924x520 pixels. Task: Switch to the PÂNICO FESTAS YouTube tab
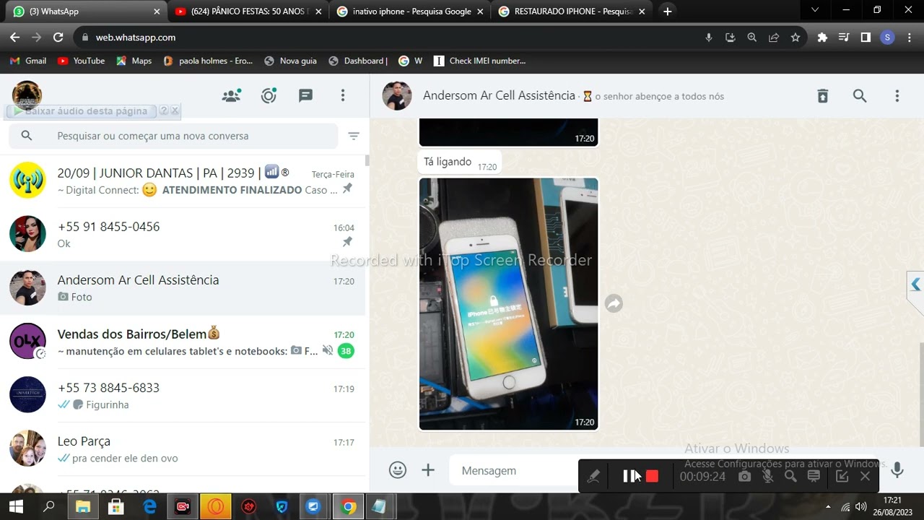[x=248, y=12]
